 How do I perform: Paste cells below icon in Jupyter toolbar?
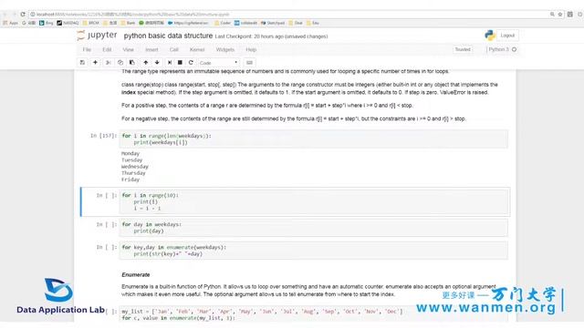[131, 63]
